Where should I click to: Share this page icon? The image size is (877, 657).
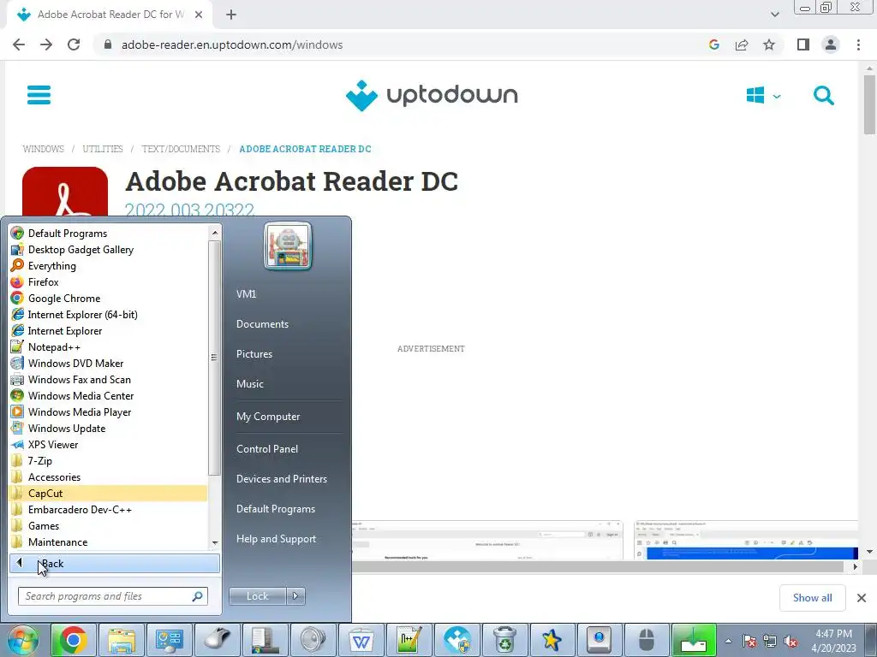coord(742,44)
